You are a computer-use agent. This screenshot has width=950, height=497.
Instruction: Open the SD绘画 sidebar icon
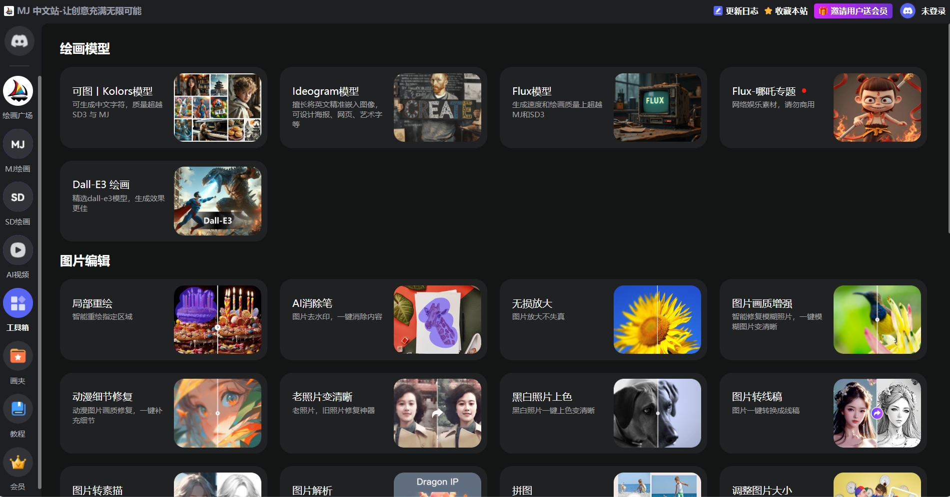click(x=18, y=197)
